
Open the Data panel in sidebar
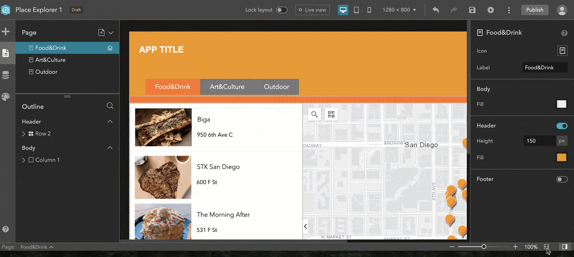(x=6, y=75)
